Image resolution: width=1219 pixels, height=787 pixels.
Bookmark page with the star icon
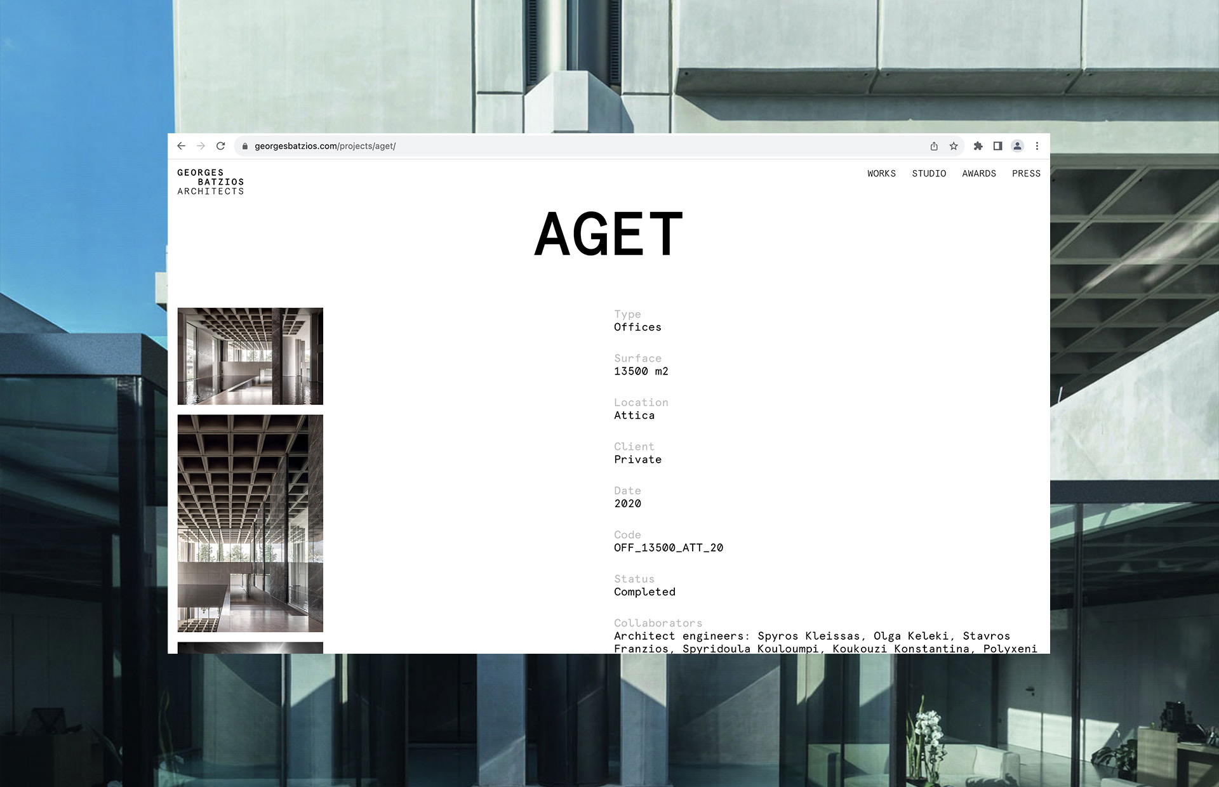(954, 146)
